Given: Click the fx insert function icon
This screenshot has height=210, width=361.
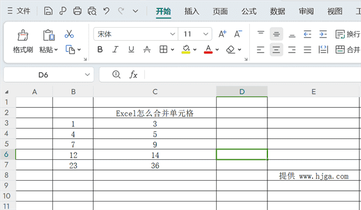Looking at the screenshot, I should click(x=133, y=75).
